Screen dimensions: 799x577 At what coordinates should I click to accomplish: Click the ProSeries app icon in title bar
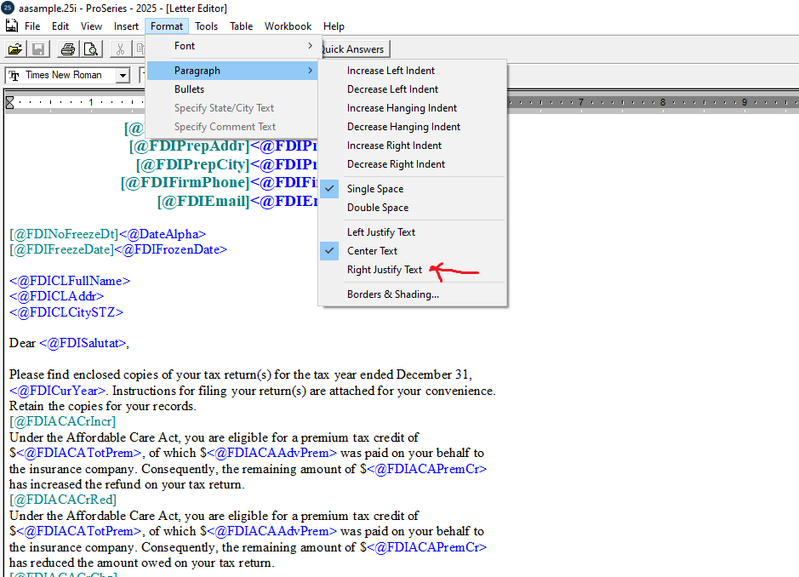[x=8, y=8]
